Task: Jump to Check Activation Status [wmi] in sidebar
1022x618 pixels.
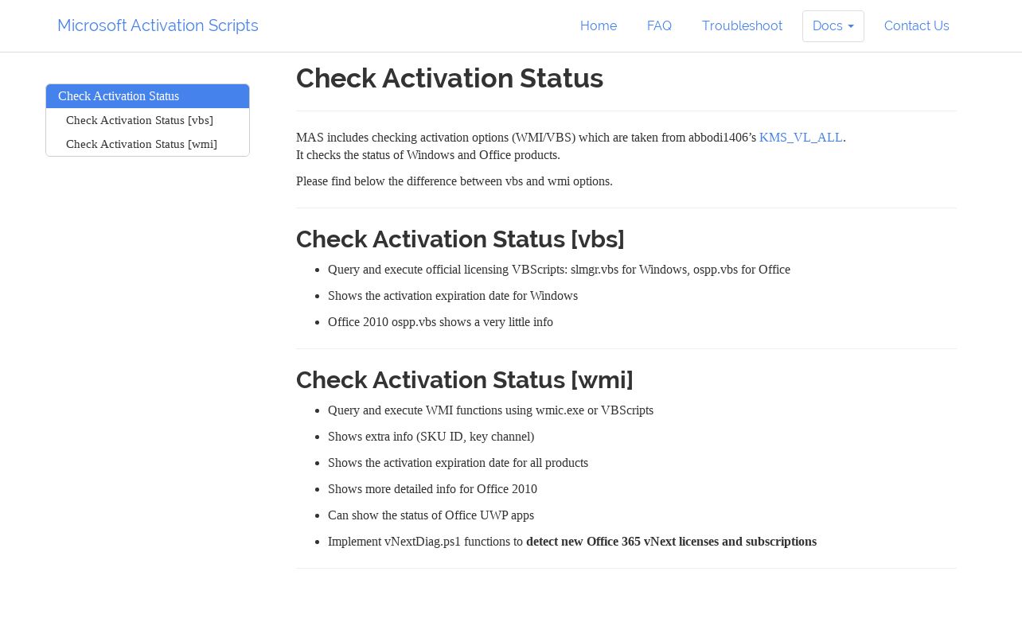Action: pos(147,144)
